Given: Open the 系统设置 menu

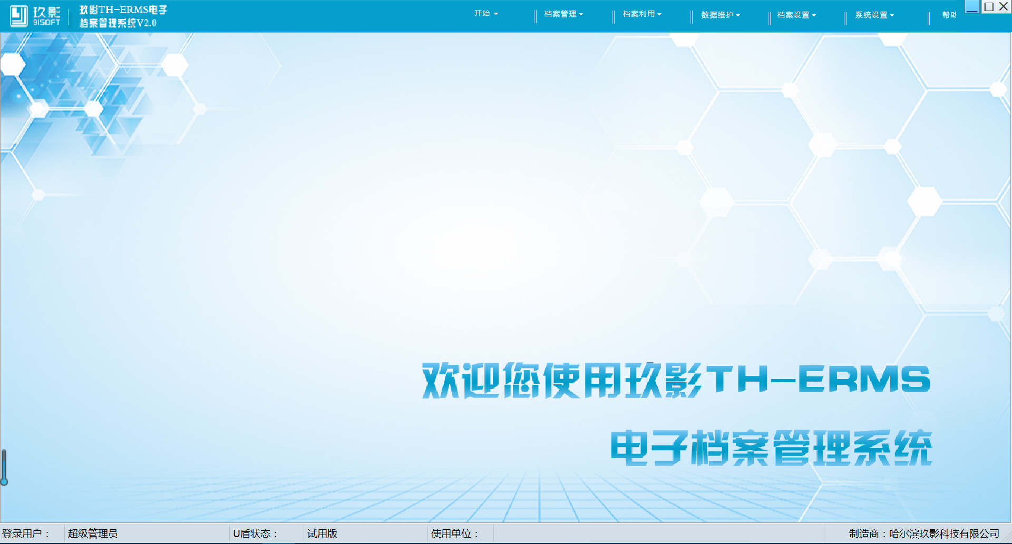Looking at the screenshot, I should 874,15.
